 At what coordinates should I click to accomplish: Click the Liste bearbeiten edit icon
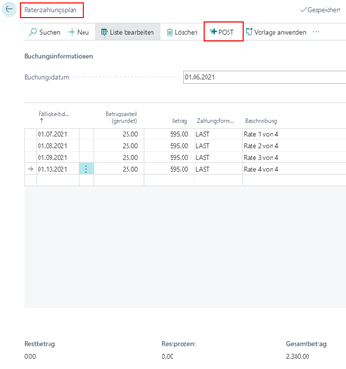(x=105, y=32)
